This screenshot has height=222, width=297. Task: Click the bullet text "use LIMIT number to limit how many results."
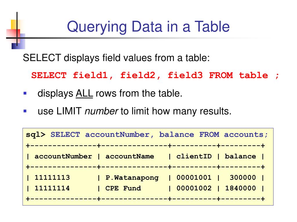coord(135,111)
